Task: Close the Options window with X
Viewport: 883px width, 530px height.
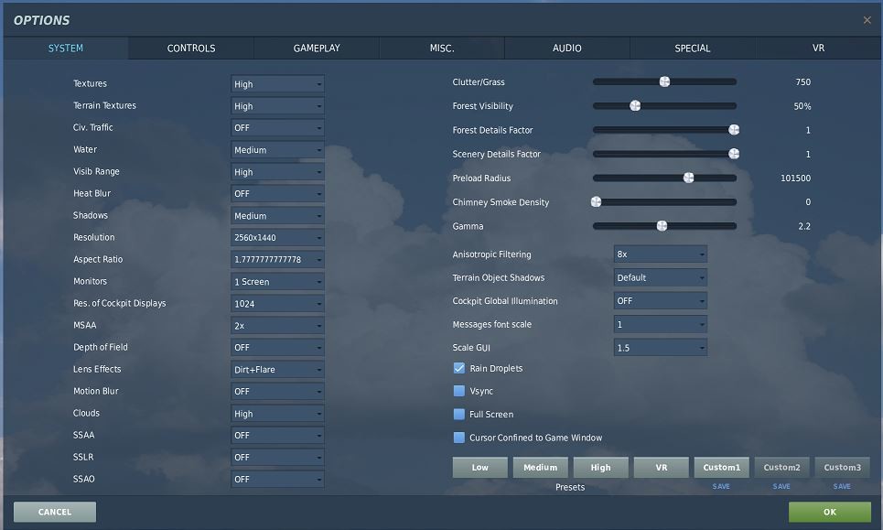Action: (x=867, y=20)
